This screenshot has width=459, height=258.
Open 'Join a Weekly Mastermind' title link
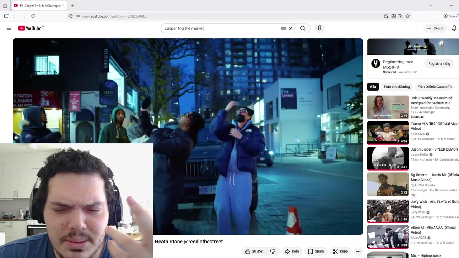pos(432,100)
